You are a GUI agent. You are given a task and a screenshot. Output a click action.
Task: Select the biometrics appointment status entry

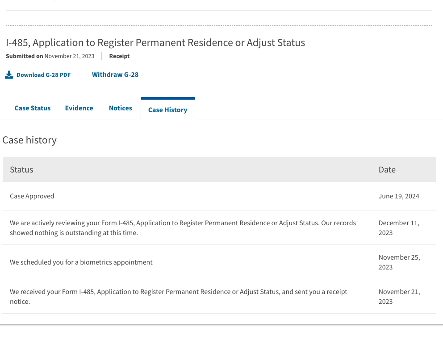81,262
